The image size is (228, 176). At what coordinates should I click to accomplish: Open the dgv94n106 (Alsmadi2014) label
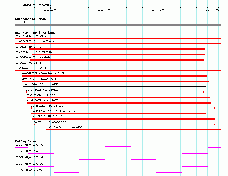[x=40, y=79]
